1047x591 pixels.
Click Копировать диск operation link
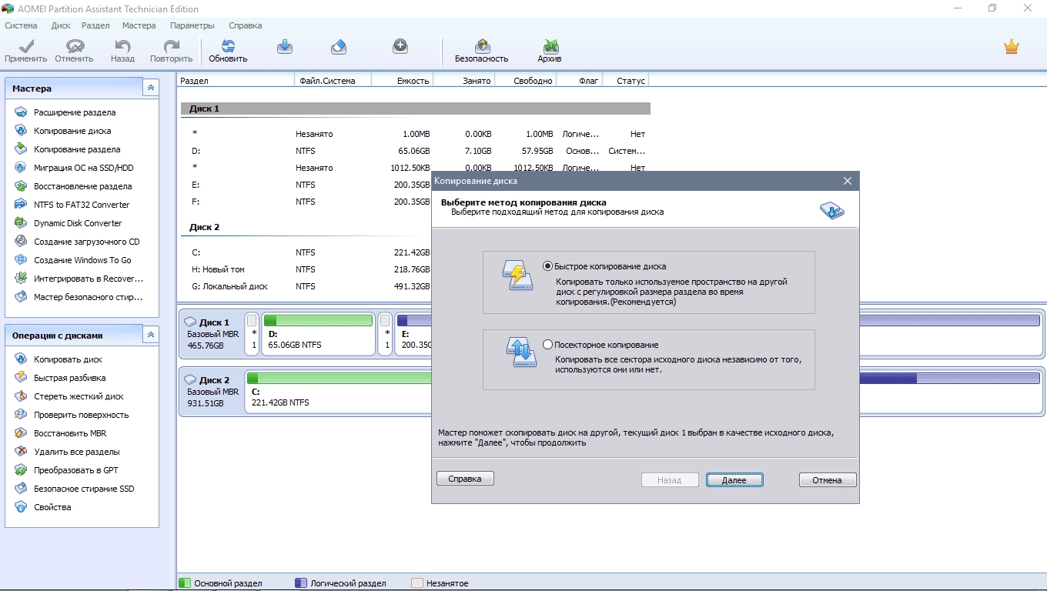coord(68,359)
